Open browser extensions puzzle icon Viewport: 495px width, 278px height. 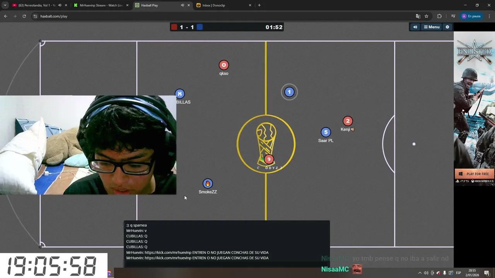[439, 16]
